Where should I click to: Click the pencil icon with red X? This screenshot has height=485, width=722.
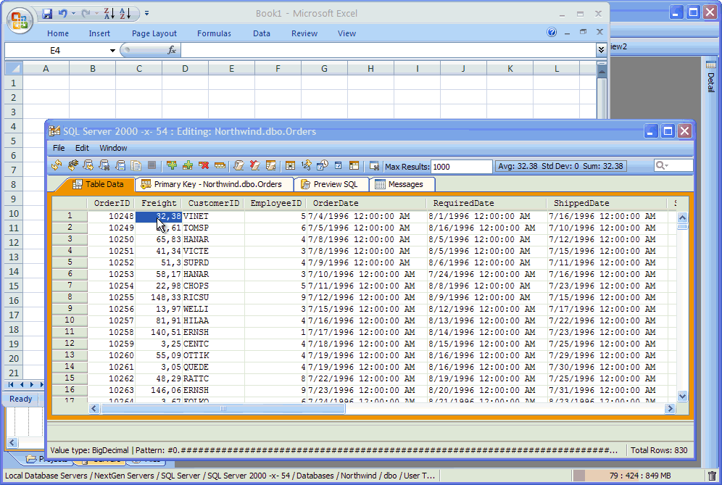click(254, 165)
